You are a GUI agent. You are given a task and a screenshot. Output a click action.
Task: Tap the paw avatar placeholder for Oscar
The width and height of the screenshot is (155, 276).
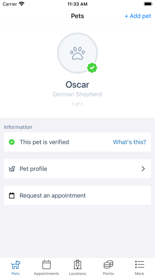tap(77, 53)
